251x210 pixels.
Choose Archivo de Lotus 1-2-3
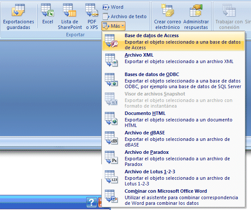[x=173, y=177]
